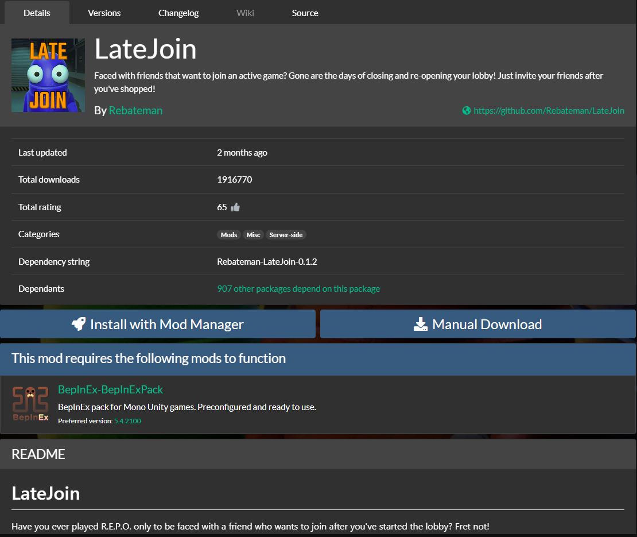
Task: Click Install with Mod Manager button
Action: (x=158, y=324)
